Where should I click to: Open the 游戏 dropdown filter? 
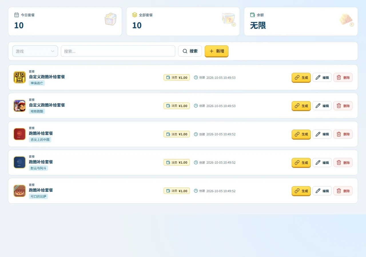(x=35, y=51)
